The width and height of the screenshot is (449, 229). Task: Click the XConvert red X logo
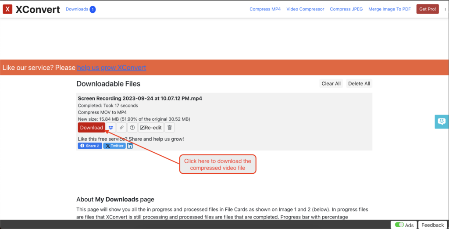pos(7,9)
